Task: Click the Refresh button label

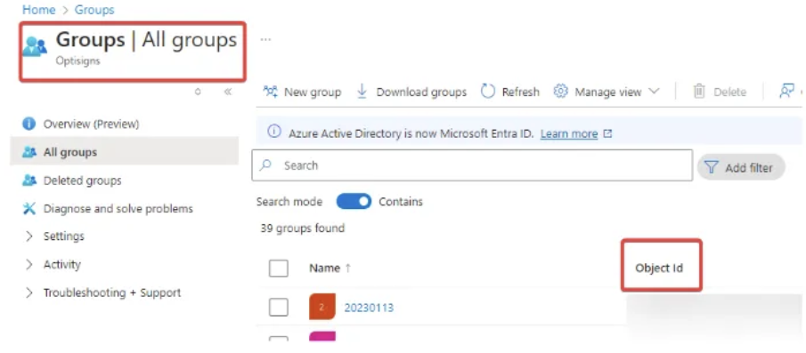Action: click(x=521, y=92)
